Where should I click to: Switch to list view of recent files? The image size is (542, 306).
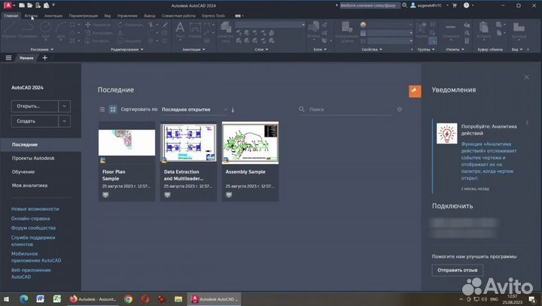point(102,110)
